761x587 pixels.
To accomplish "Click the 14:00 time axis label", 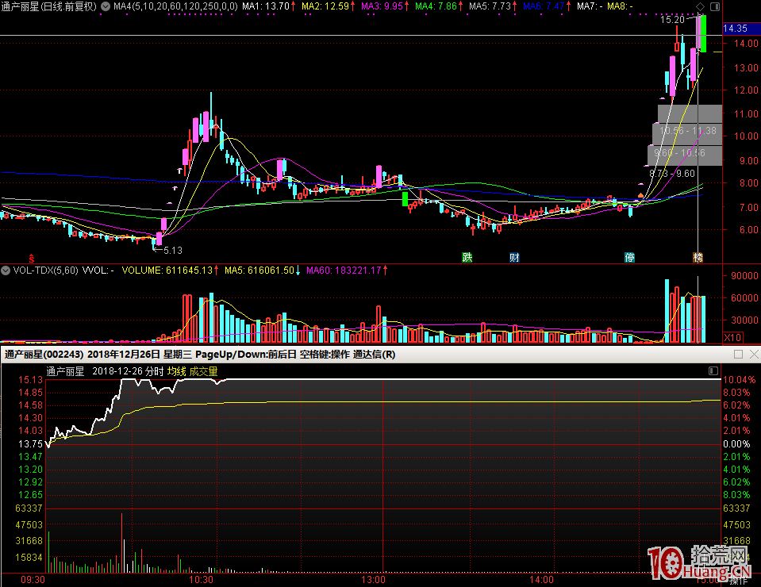I will (x=541, y=580).
